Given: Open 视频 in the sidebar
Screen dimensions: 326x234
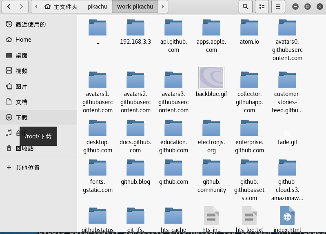Looking at the screenshot, I should (x=38, y=71).
